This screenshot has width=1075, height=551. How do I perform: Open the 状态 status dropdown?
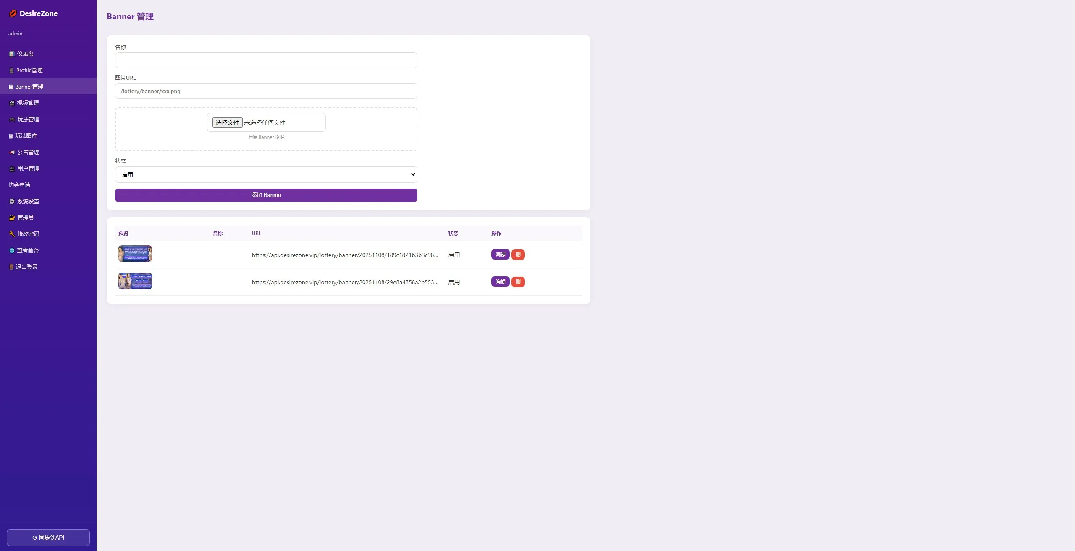pyautogui.click(x=266, y=174)
